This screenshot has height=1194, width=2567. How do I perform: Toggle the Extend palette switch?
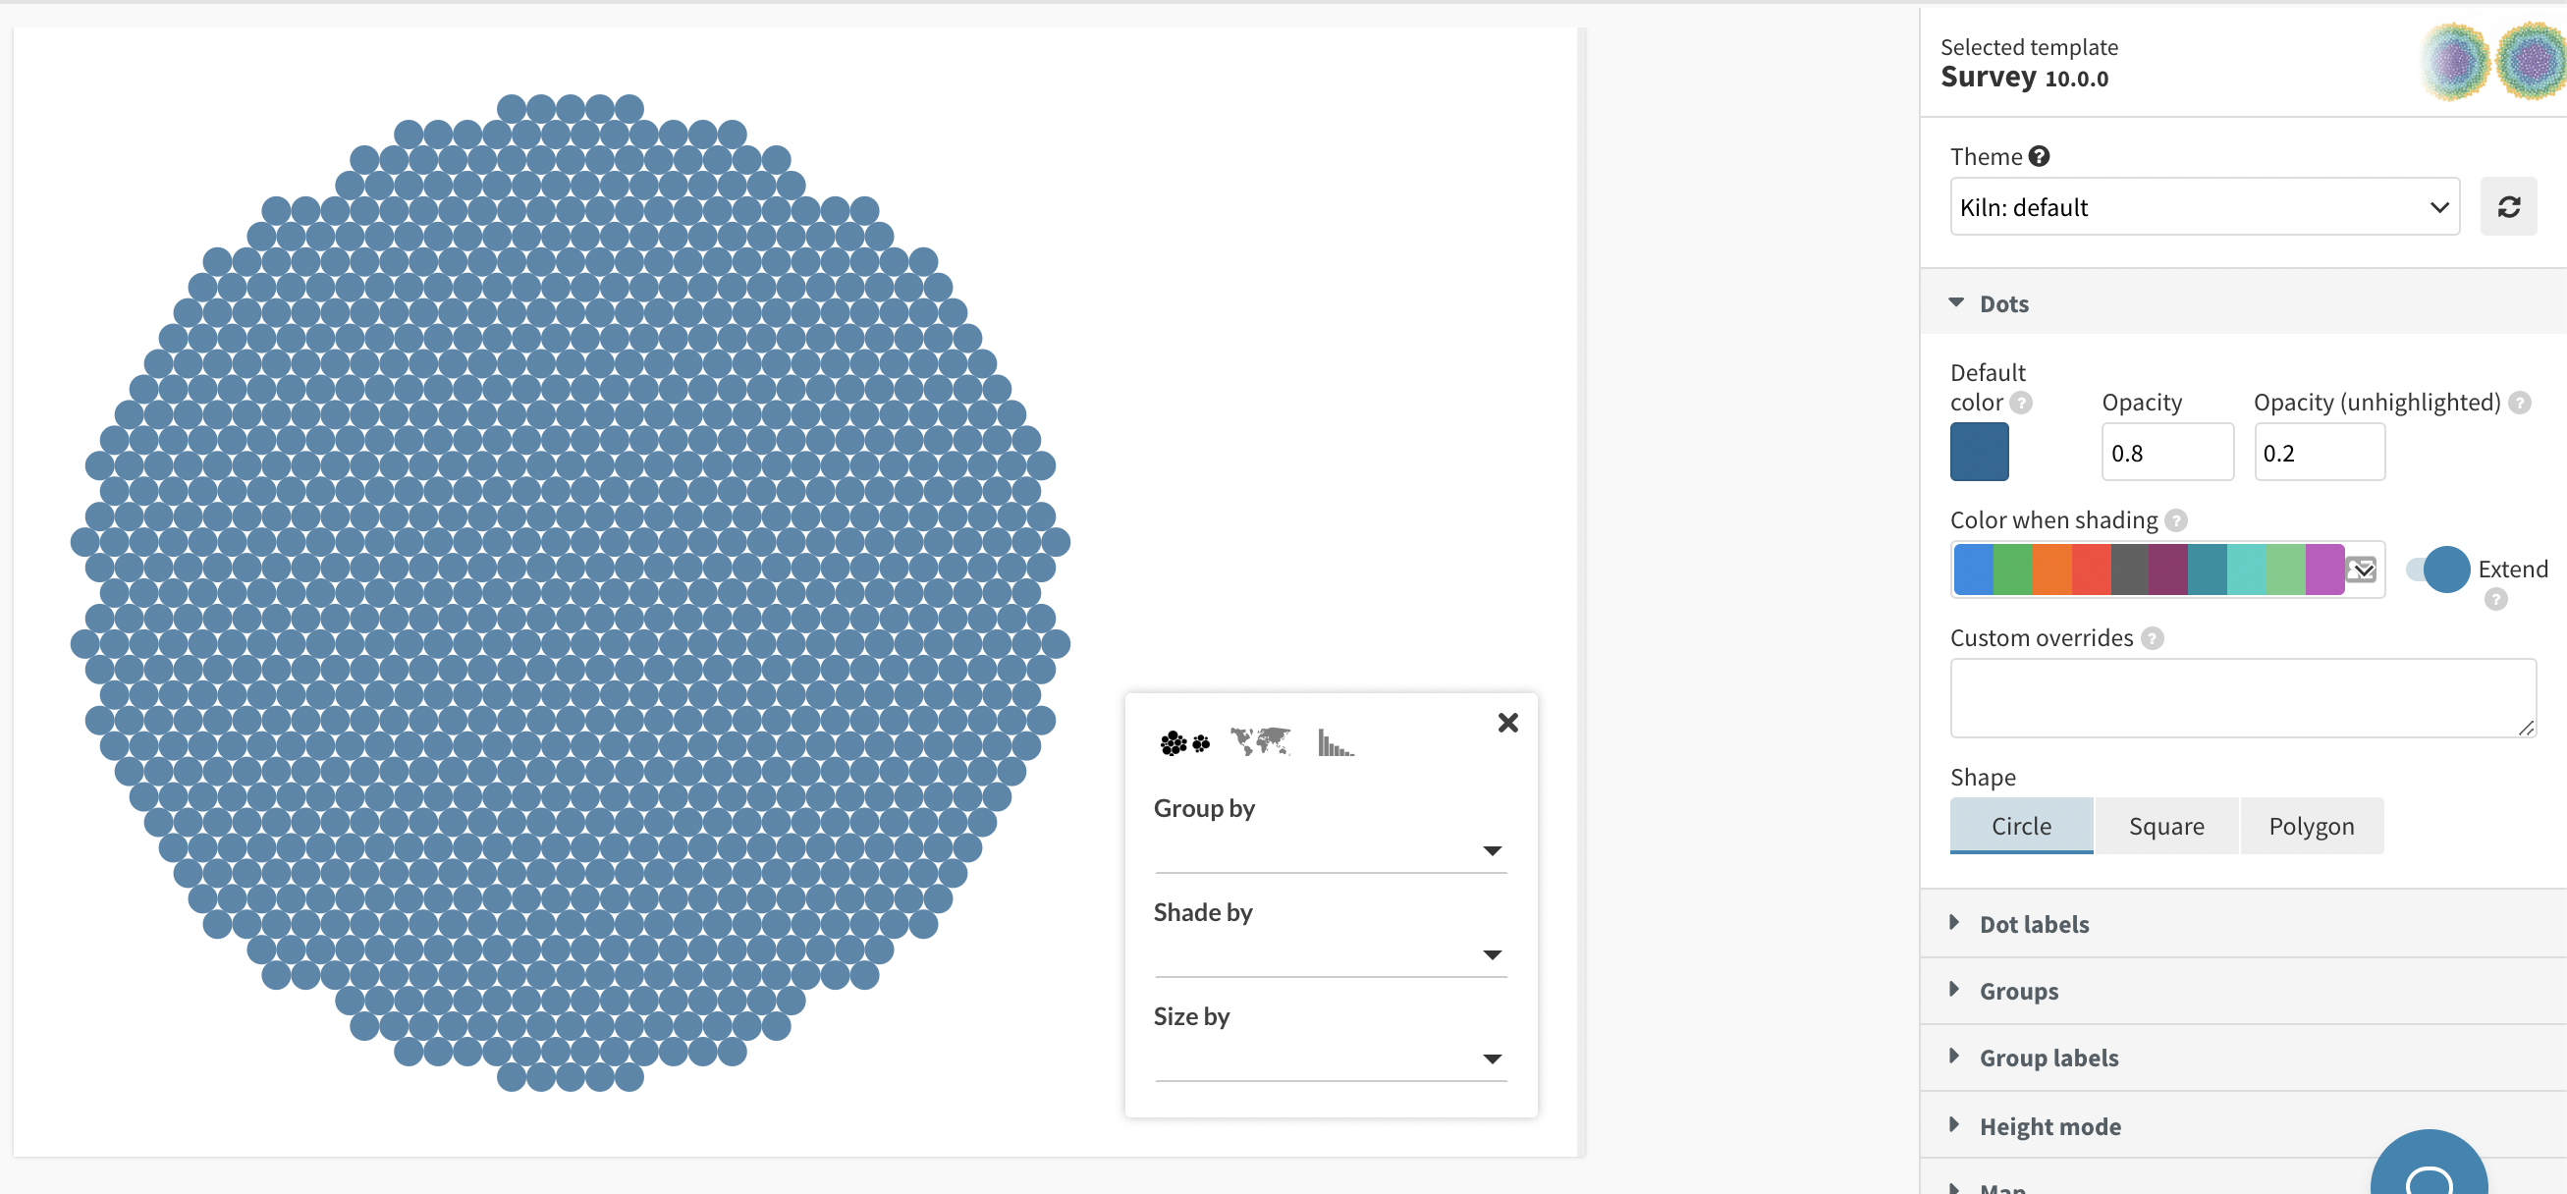2436,570
